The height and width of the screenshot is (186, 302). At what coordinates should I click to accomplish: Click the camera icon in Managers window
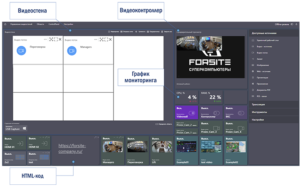(x=72, y=51)
